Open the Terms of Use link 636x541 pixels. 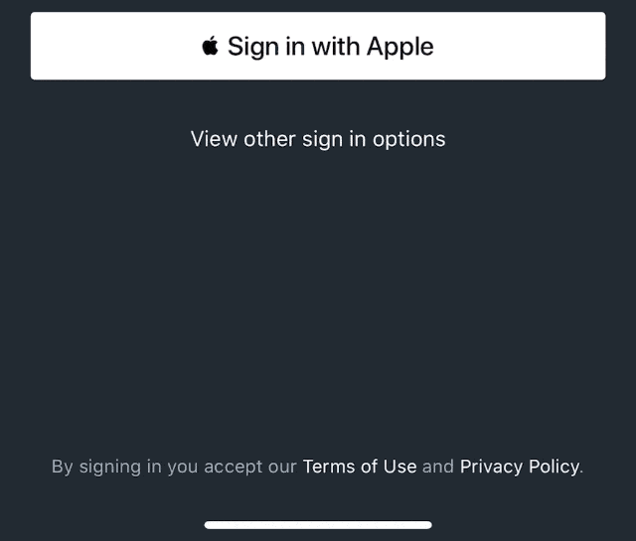(x=360, y=466)
